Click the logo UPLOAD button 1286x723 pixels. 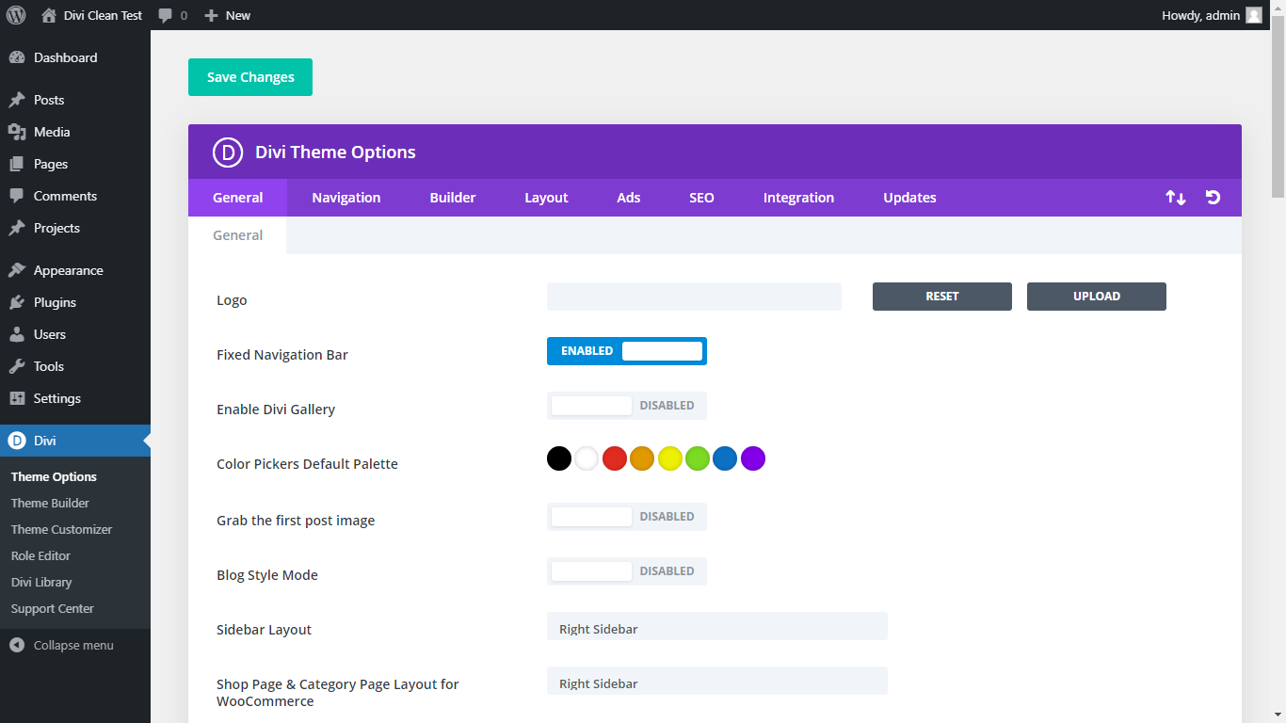pyautogui.click(x=1097, y=297)
